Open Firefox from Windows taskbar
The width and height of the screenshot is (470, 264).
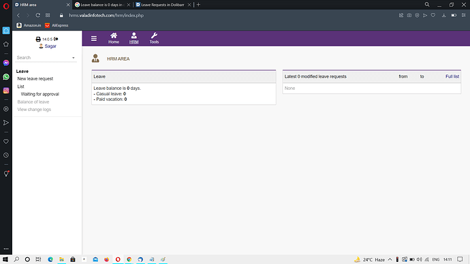106,259
